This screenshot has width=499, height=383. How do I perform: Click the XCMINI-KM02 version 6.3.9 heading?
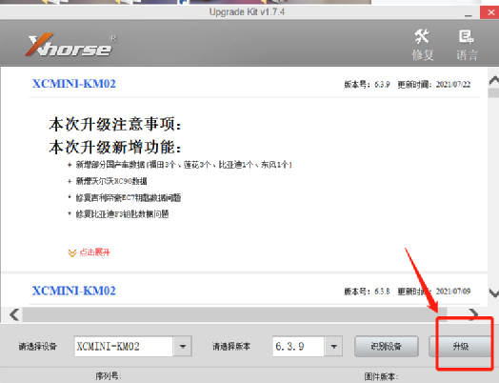coord(74,84)
